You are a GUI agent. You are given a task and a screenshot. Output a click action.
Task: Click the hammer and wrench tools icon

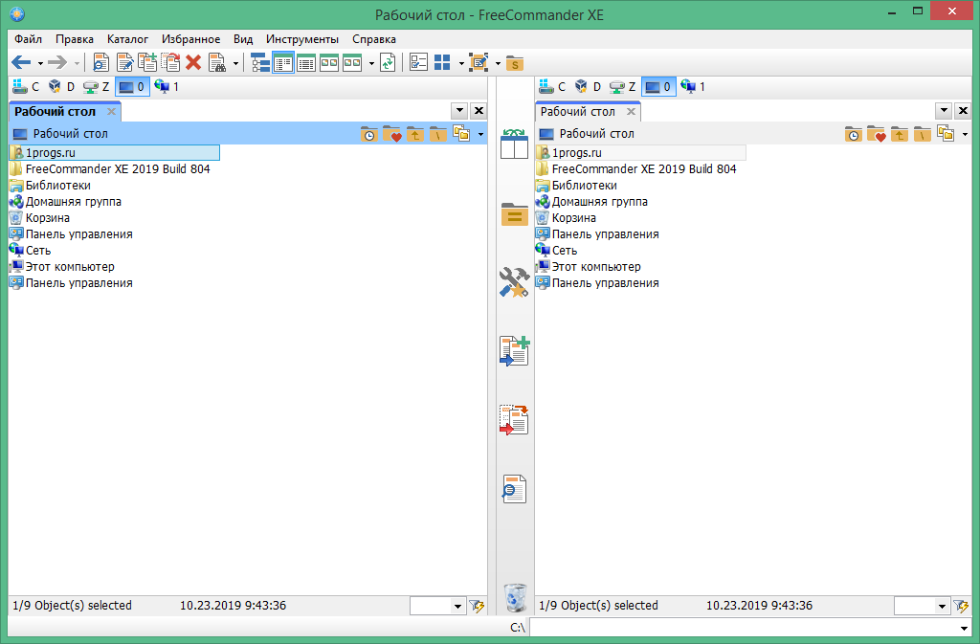(515, 282)
